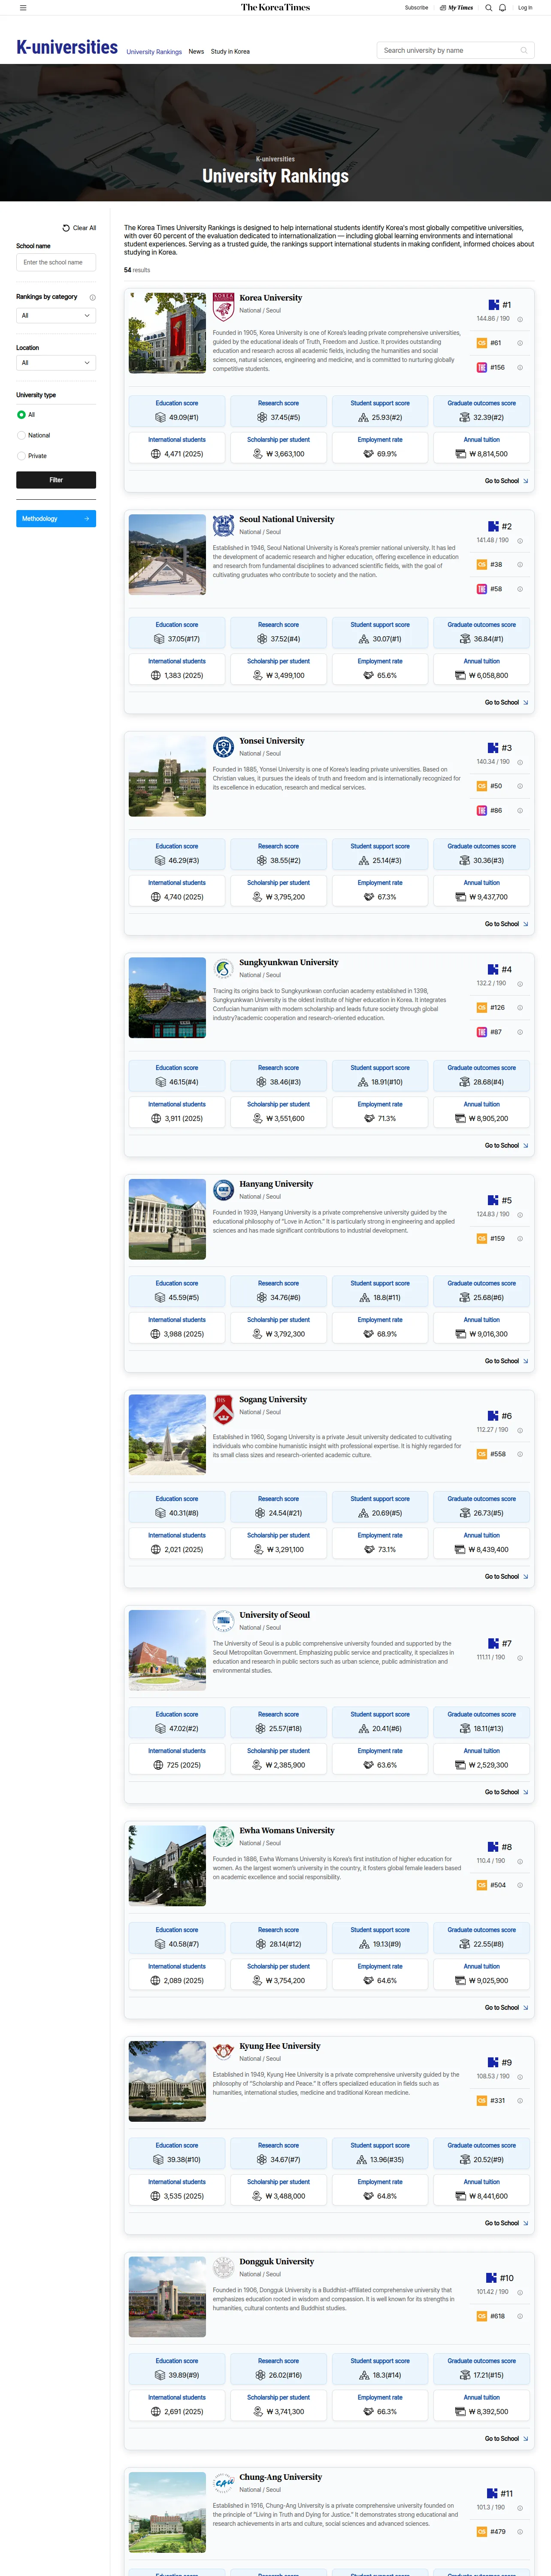Click the Kyung Hee University name heading

(x=280, y=2046)
